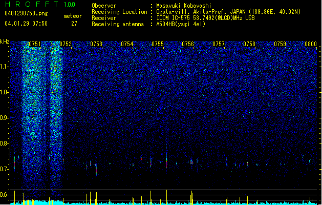This screenshot has width=322, height=205.
Task: Click the HROFFT 1.0.0 title text
Action: [x=40, y=4]
